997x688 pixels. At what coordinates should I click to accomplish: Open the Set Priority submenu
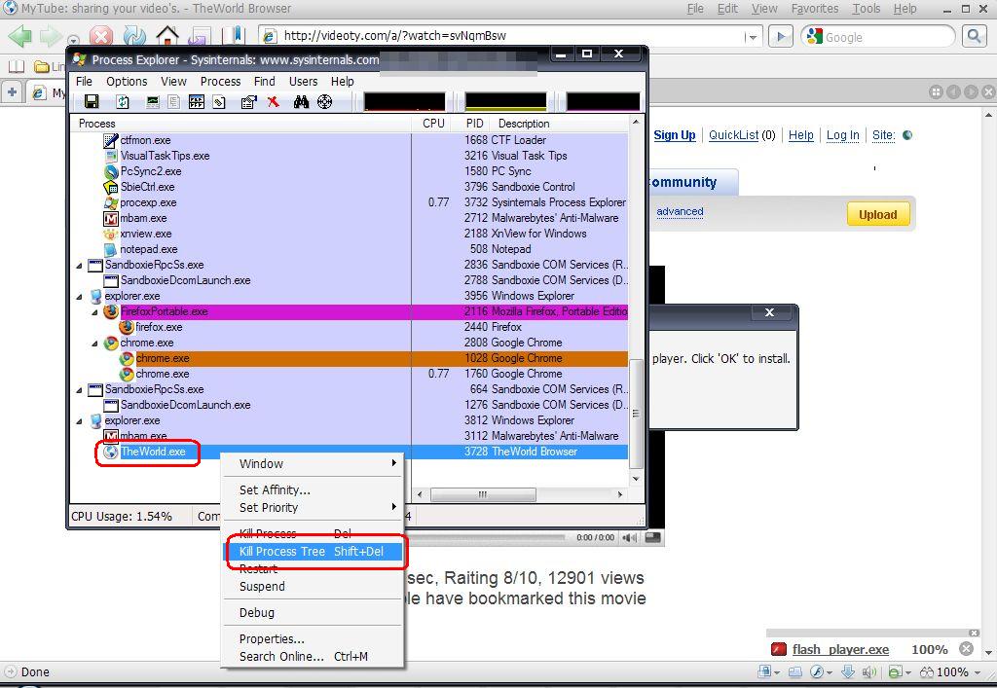pos(313,508)
